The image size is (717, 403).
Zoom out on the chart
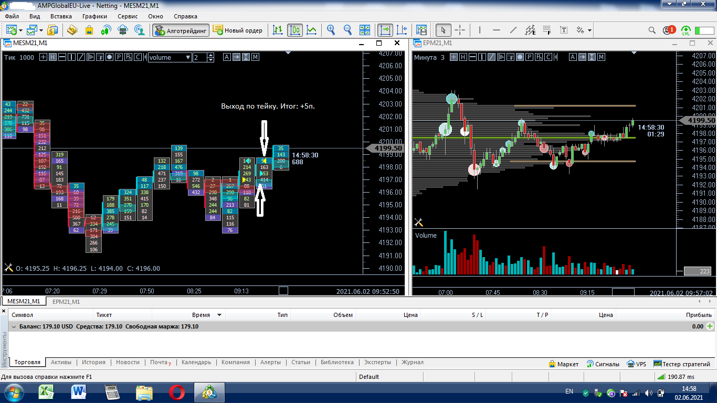348,30
